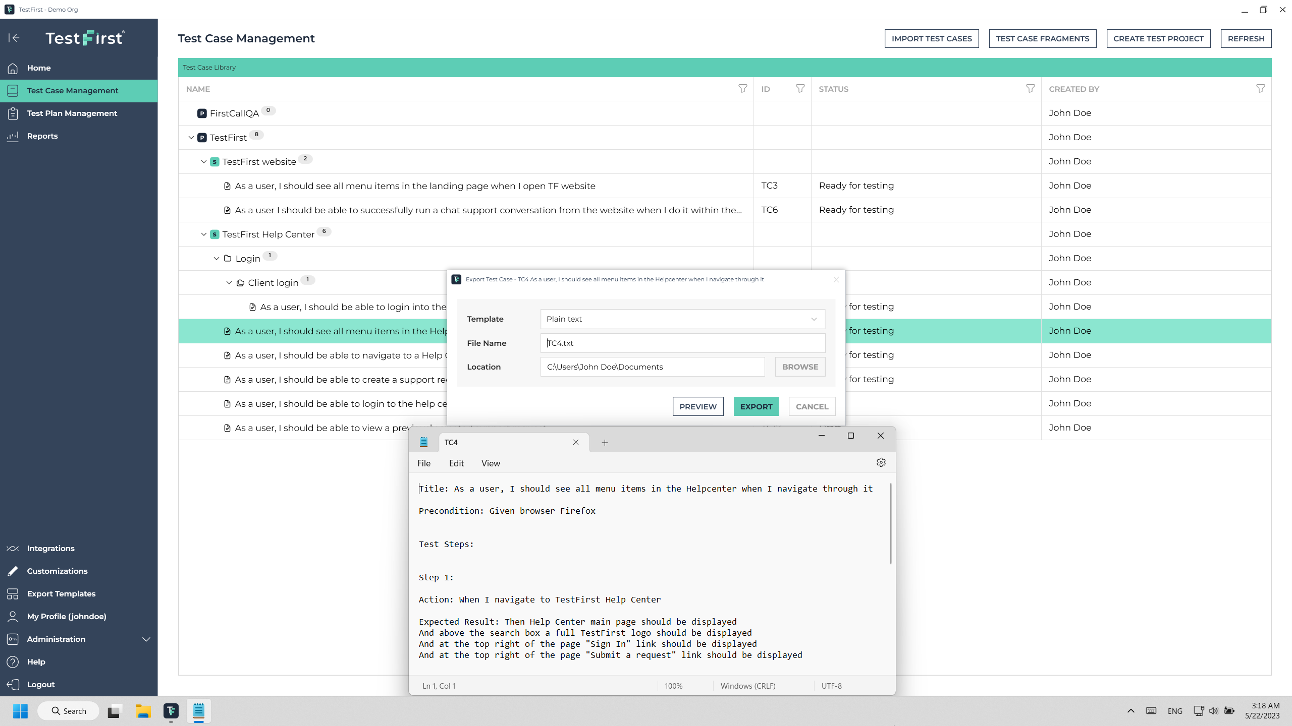Open the View menu in Notepad

[490, 463]
